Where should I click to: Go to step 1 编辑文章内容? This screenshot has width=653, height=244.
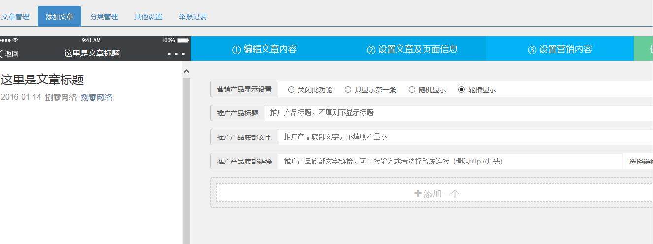click(x=264, y=49)
